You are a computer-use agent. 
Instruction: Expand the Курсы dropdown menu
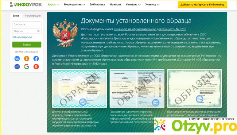pos(53,4)
